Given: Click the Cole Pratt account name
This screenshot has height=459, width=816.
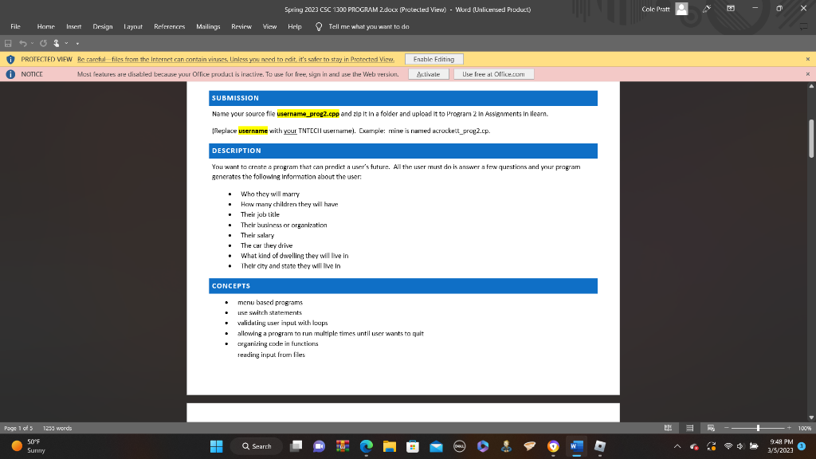Looking at the screenshot, I should click(x=655, y=9).
